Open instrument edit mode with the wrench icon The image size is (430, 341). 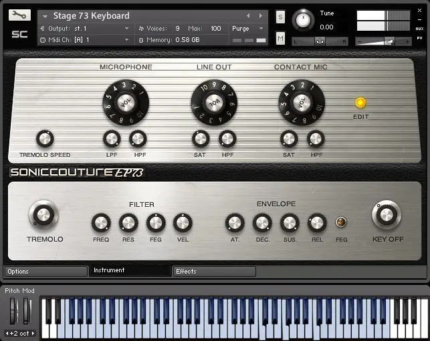[x=19, y=15]
